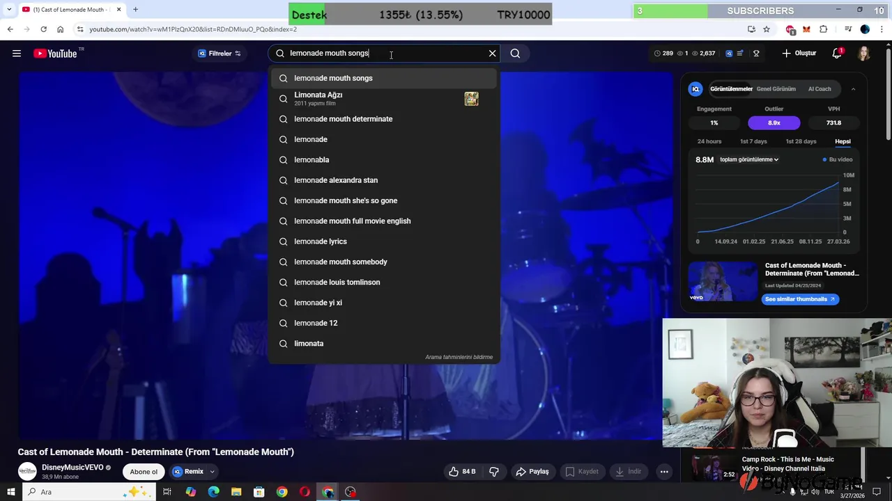Screen dimensions: 892x501
Task: Choose suggestion "lemonade mouth full movie english"
Action: (384, 221)
